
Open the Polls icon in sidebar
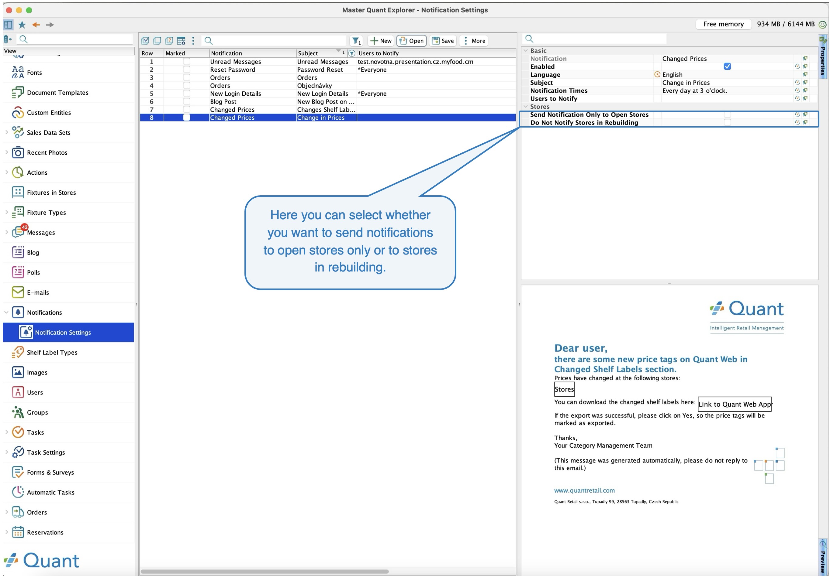click(x=18, y=272)
